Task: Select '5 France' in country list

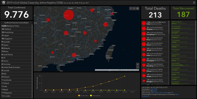Action: pyautogui.click(x=16, y=61)
